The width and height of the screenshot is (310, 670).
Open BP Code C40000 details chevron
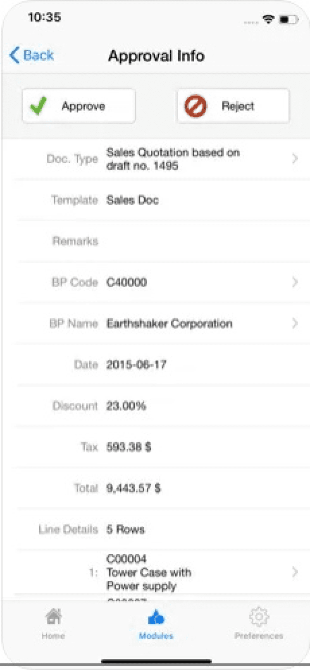pyautogui.click(x=295, y=282)
